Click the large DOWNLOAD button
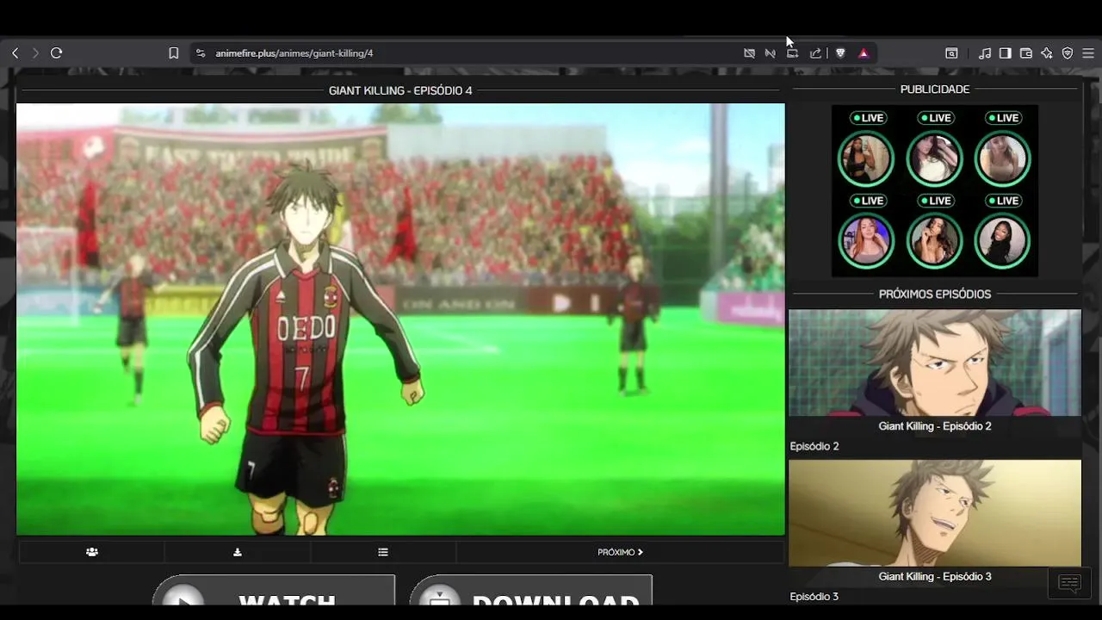The image size is (1102, 620). [x=530, y=590]
